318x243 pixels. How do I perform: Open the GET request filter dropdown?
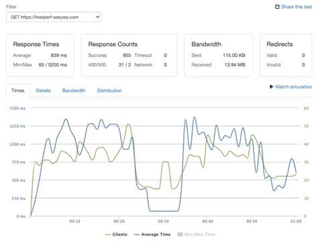[x=54, y=17]
